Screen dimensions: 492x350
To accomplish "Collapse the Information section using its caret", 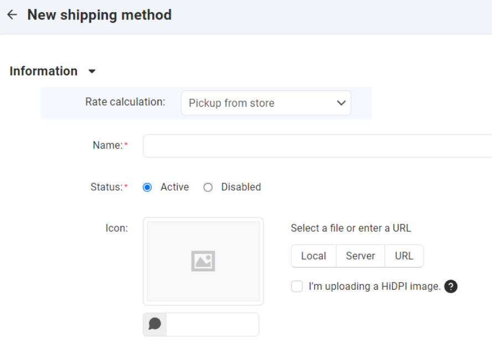I will point(92,71).
